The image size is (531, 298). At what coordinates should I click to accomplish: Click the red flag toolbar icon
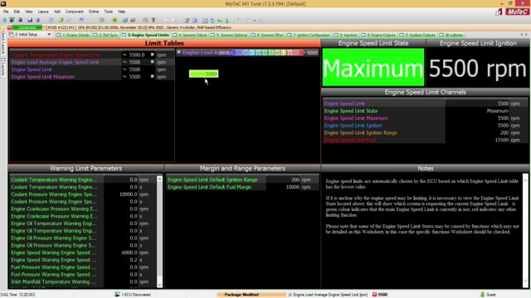[x=153, y=20]
